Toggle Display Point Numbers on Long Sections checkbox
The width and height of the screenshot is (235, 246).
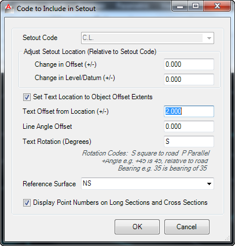(x=27, y=202)
